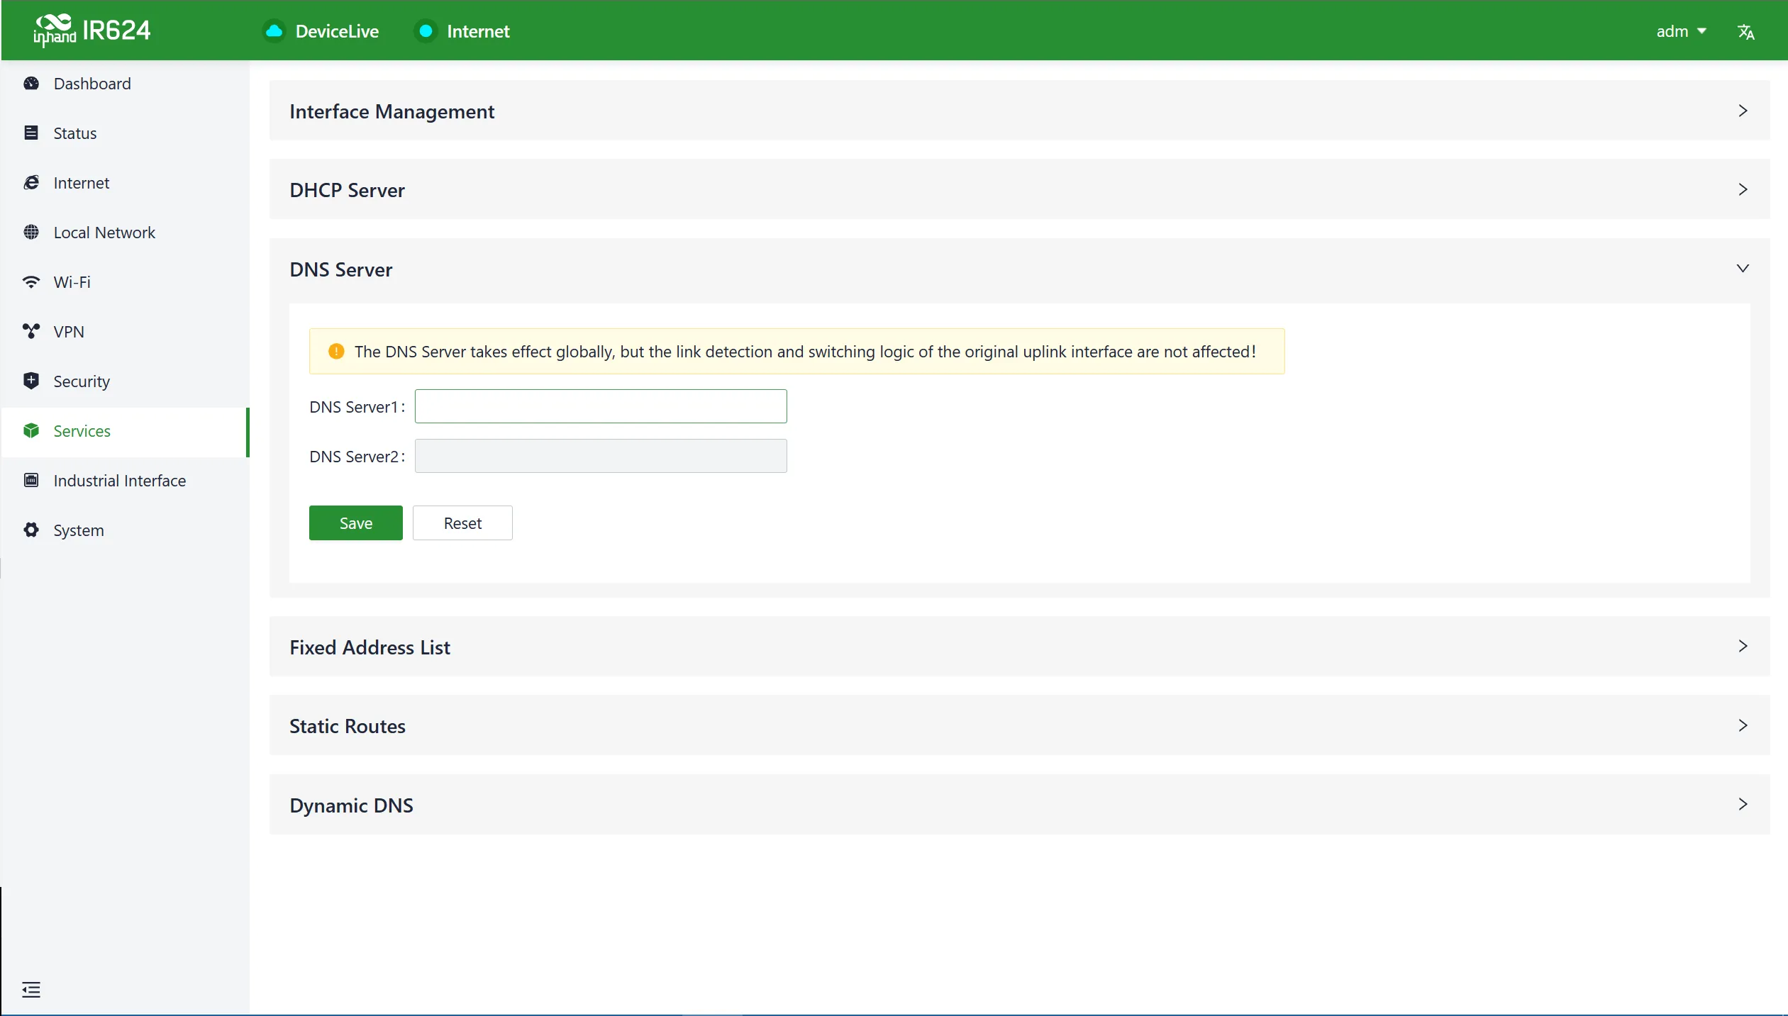Expand the Dynamic DNS chevron

[x=1743, y=804]
